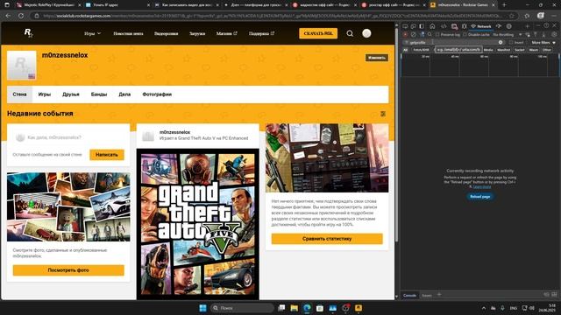Open Загрузки in top navigation

click(197, 33)
